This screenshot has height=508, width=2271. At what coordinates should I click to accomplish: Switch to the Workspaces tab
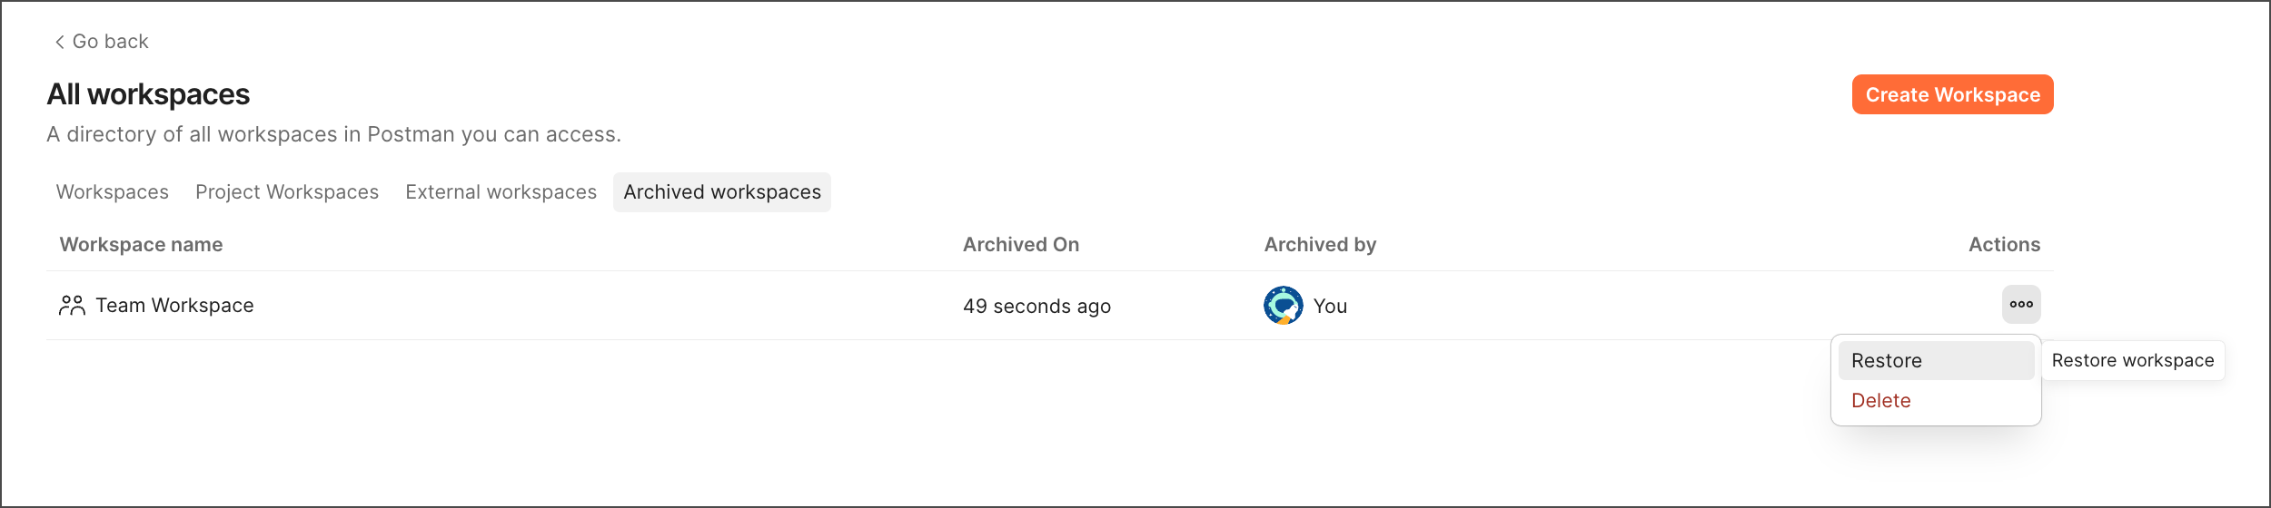(x=113, y=192)
